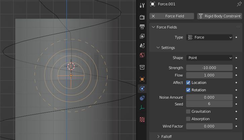Open the Object Constraints tab

tap(142, 98)
